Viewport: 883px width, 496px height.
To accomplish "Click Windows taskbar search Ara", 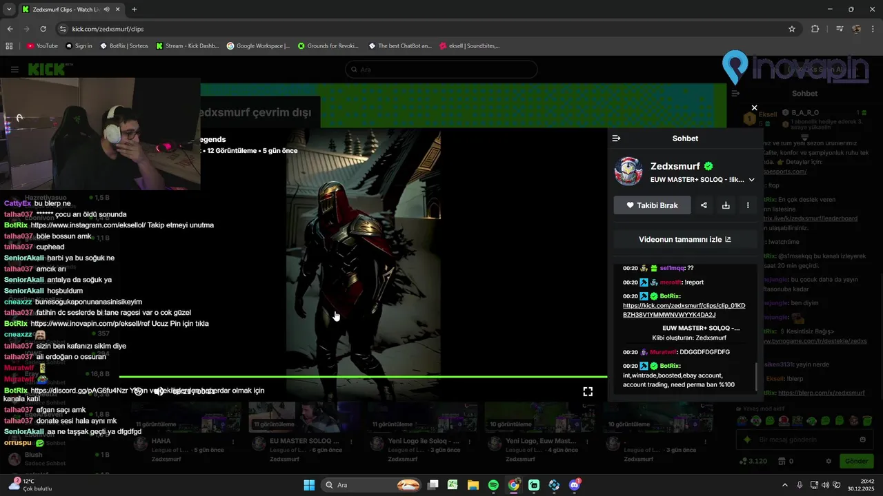I will [373, 485].
